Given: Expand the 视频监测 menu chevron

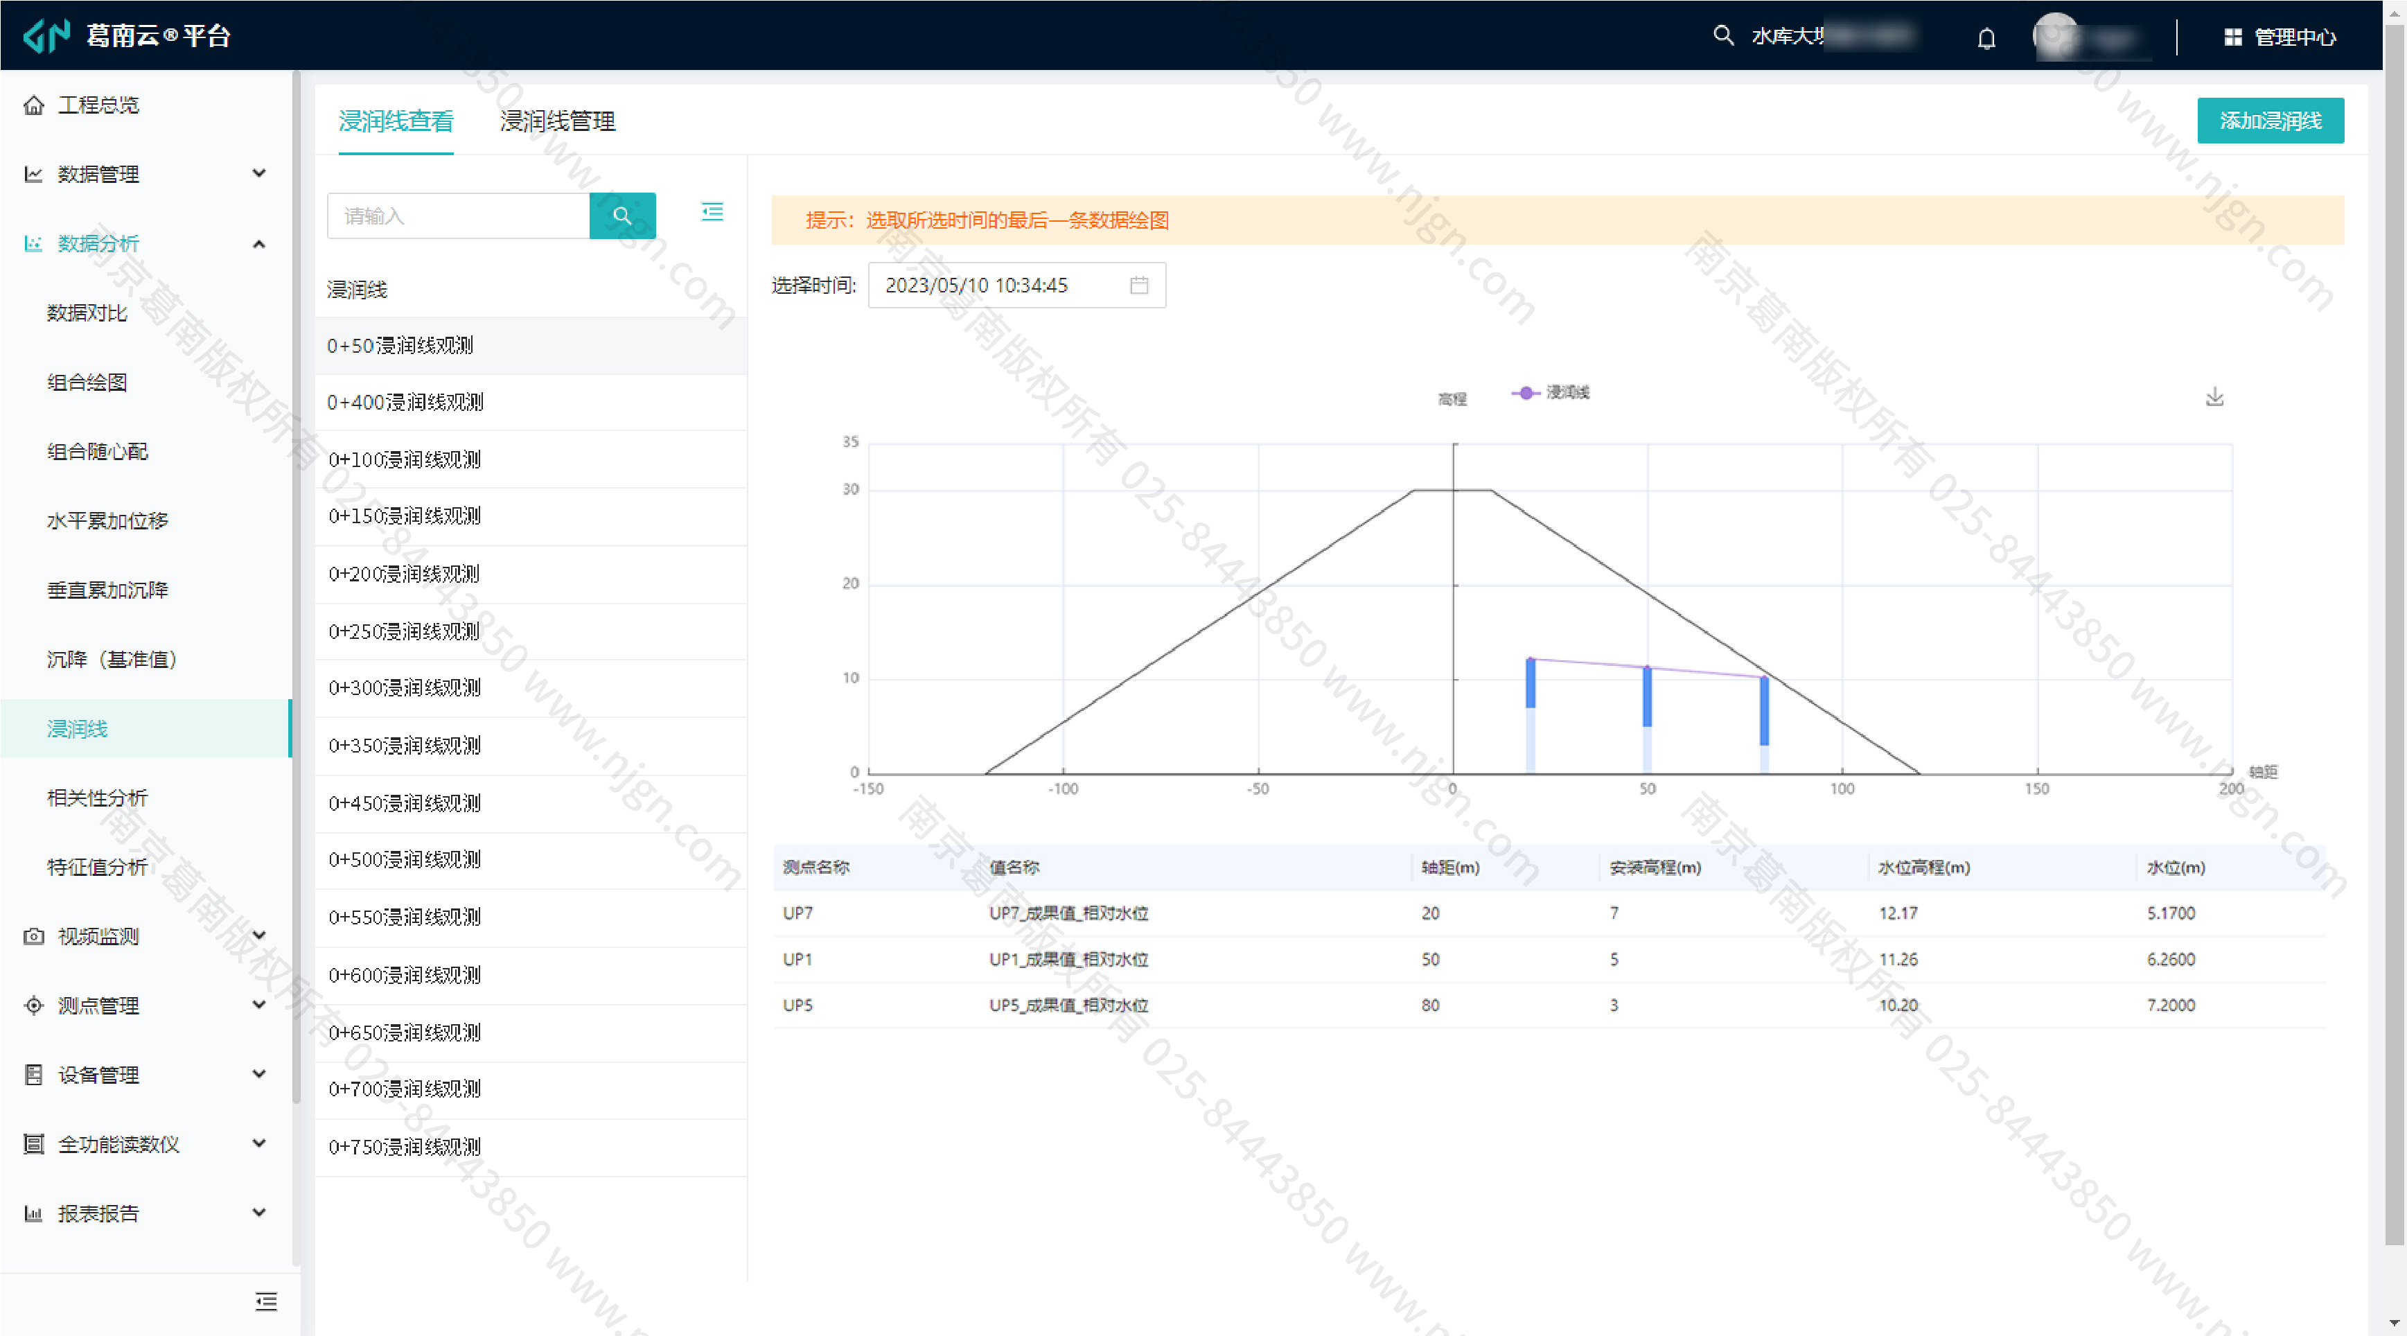Looking at the screenshot, I should click(260, 935).
